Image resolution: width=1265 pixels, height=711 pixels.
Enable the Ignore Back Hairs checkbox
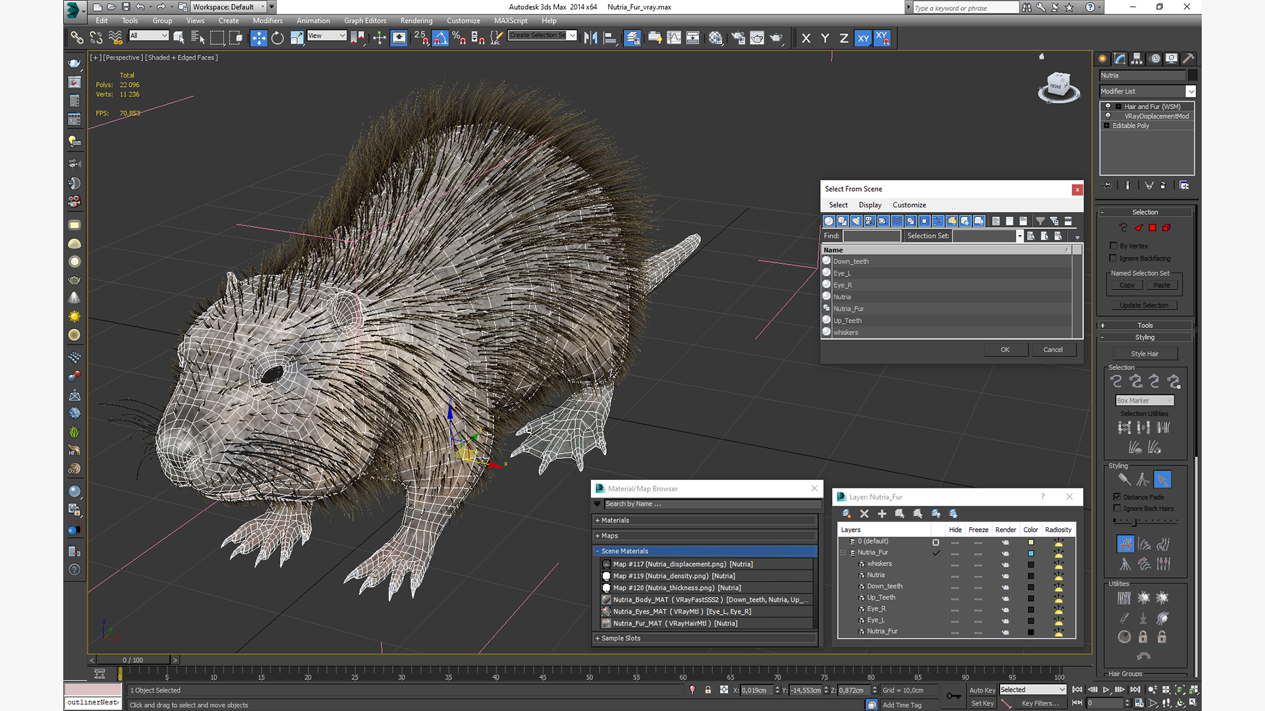(x=1117, y=508)
